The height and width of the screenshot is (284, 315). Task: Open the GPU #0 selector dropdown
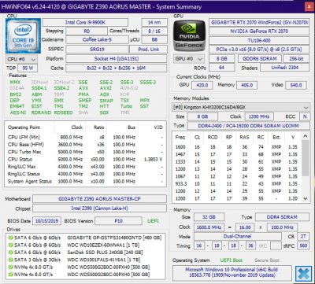tap(189, 59)
